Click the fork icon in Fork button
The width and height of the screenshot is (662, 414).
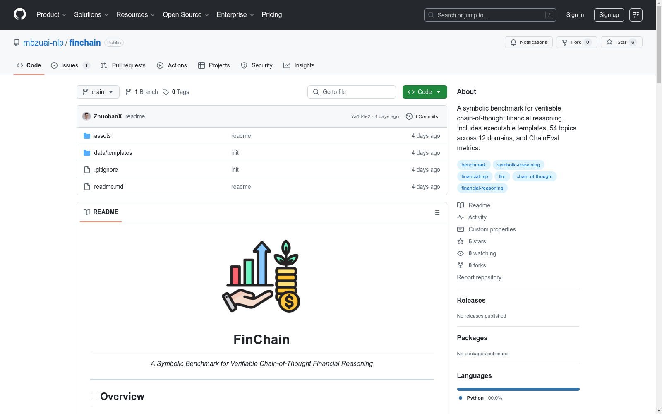(565, 42)
